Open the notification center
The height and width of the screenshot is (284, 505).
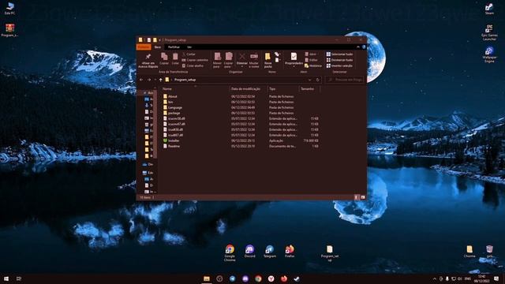[x=496, y=278]
